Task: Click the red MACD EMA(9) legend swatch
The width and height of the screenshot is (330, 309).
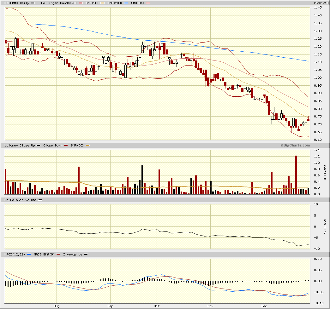Action: [58, 255]
